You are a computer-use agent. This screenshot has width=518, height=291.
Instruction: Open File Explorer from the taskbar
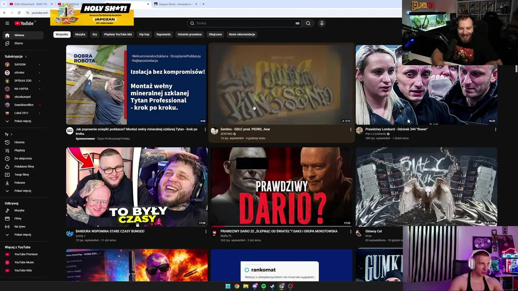click(x=246, y=286)
